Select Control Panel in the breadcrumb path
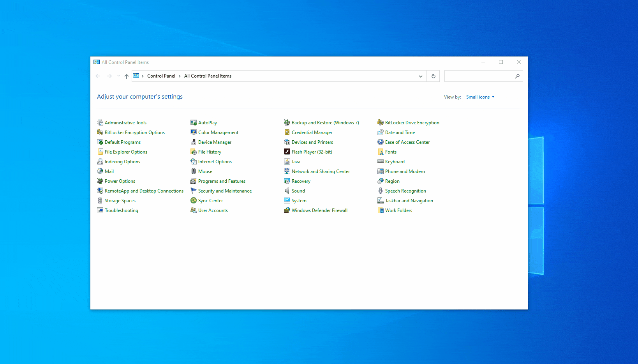Image resolution: width=638 pixels, height=364 pixels. click(x=161, y=76)
